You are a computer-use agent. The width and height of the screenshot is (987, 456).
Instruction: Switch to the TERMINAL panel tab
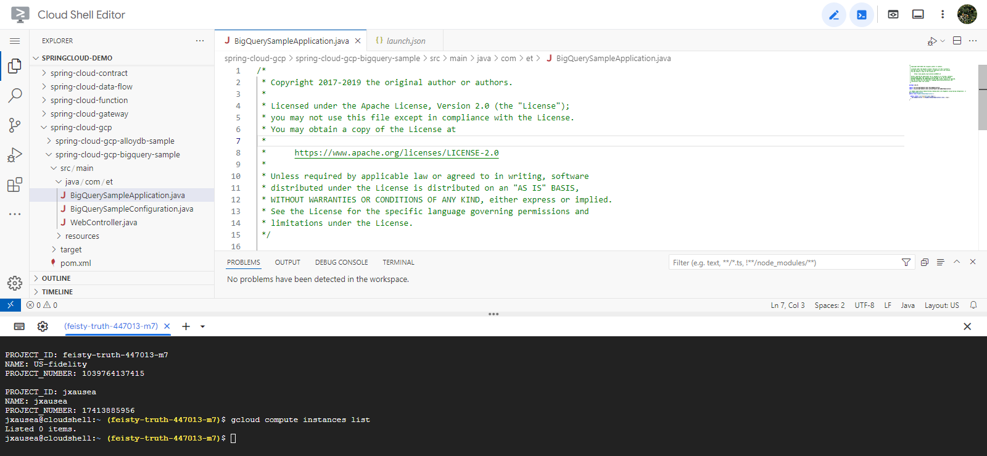point(399,262)
